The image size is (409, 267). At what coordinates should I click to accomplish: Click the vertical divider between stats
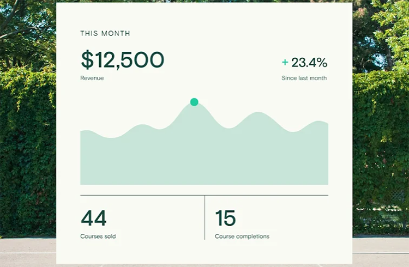pos(204,217)
